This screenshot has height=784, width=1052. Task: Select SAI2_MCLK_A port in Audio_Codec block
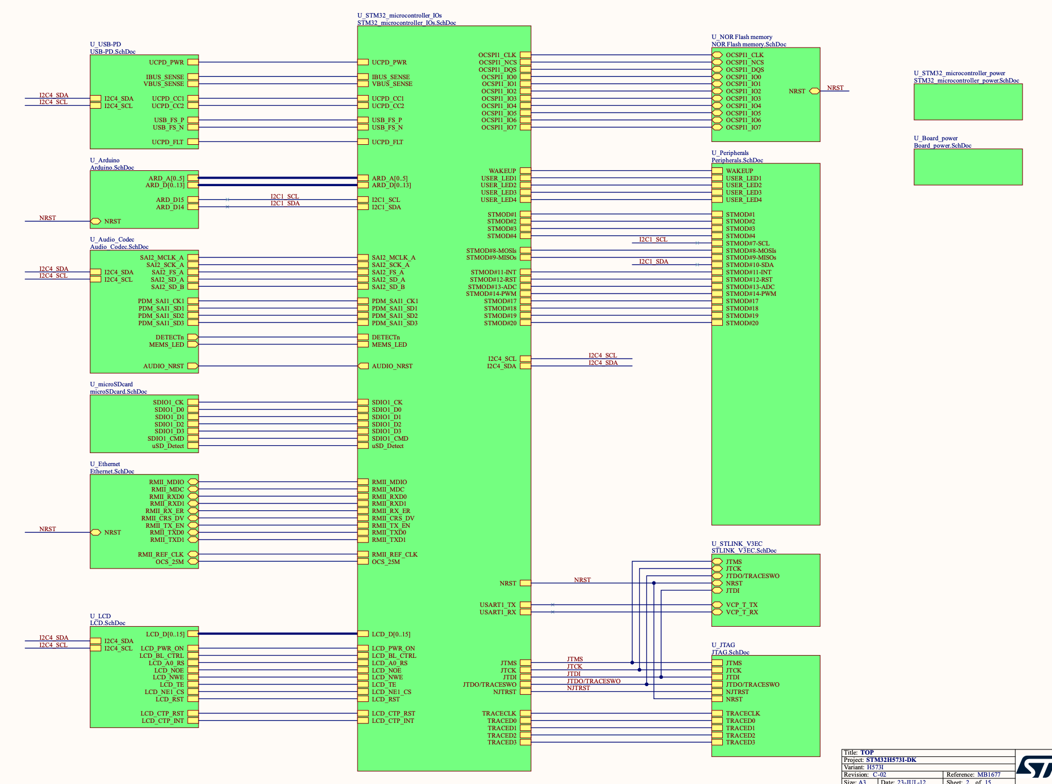point(193,257)
